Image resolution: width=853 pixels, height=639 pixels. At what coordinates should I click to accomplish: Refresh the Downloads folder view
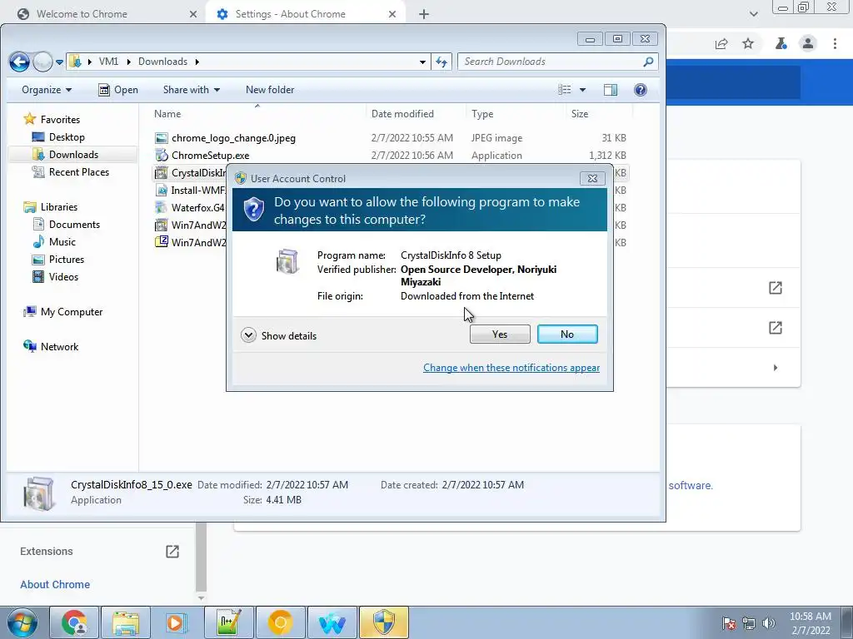pyautogui.click(x=441, y=62)
